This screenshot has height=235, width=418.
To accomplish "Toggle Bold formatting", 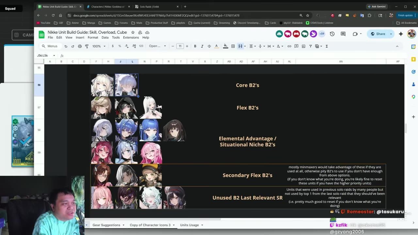I will click(195, 46).
